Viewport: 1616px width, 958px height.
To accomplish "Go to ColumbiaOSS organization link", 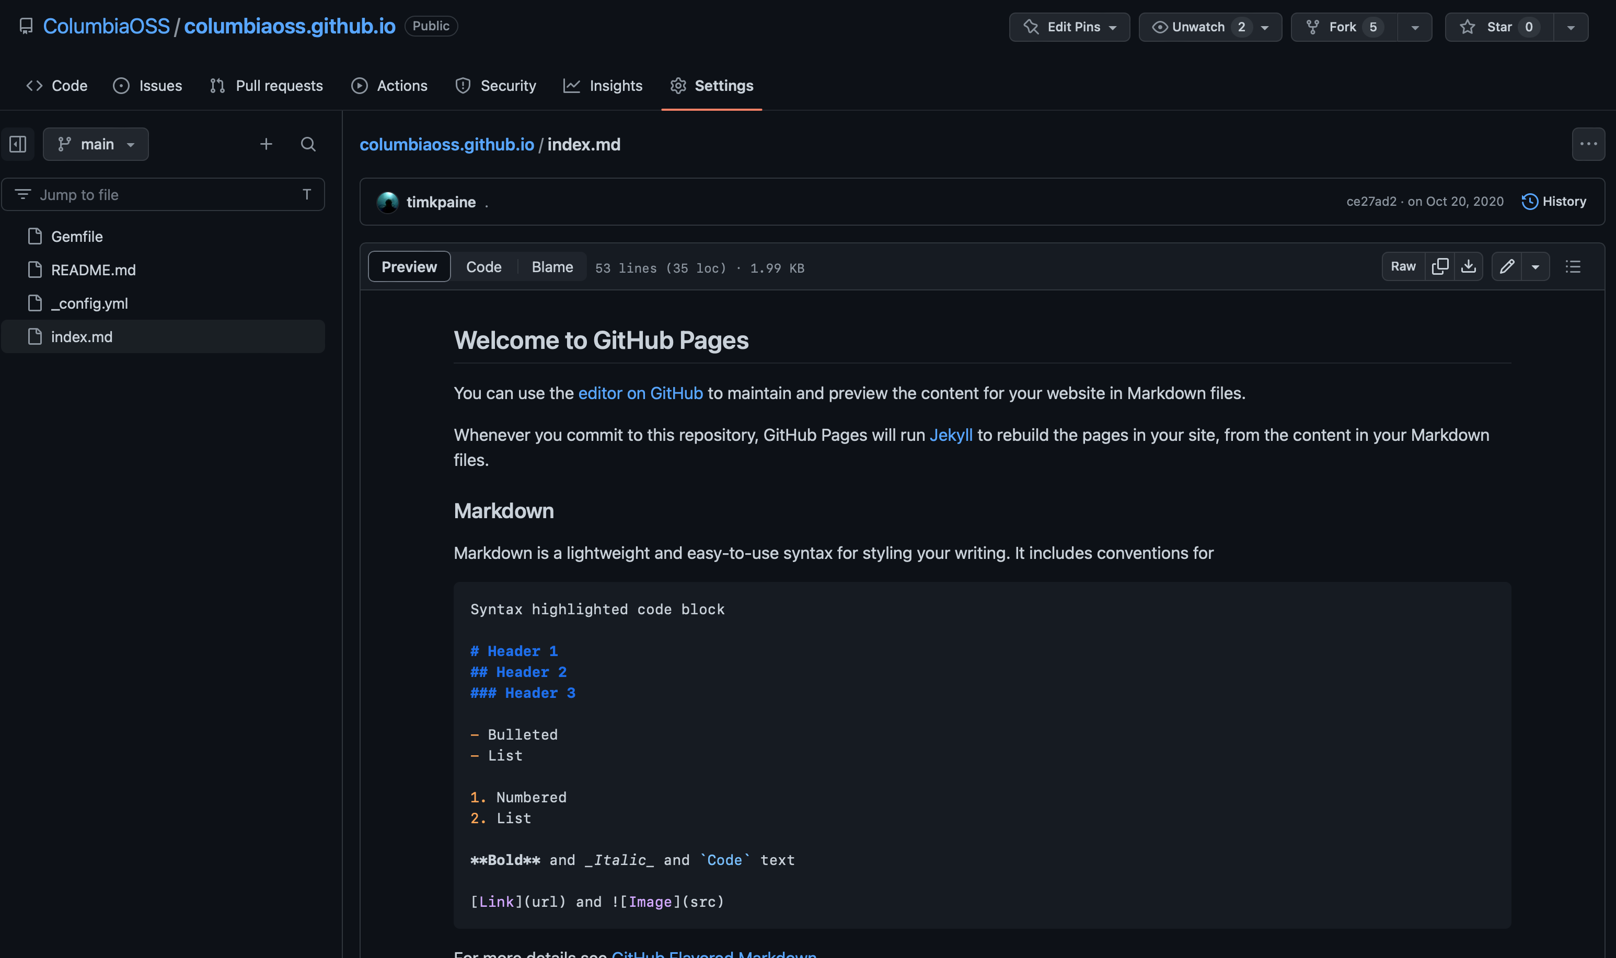I will coord(107,26).
